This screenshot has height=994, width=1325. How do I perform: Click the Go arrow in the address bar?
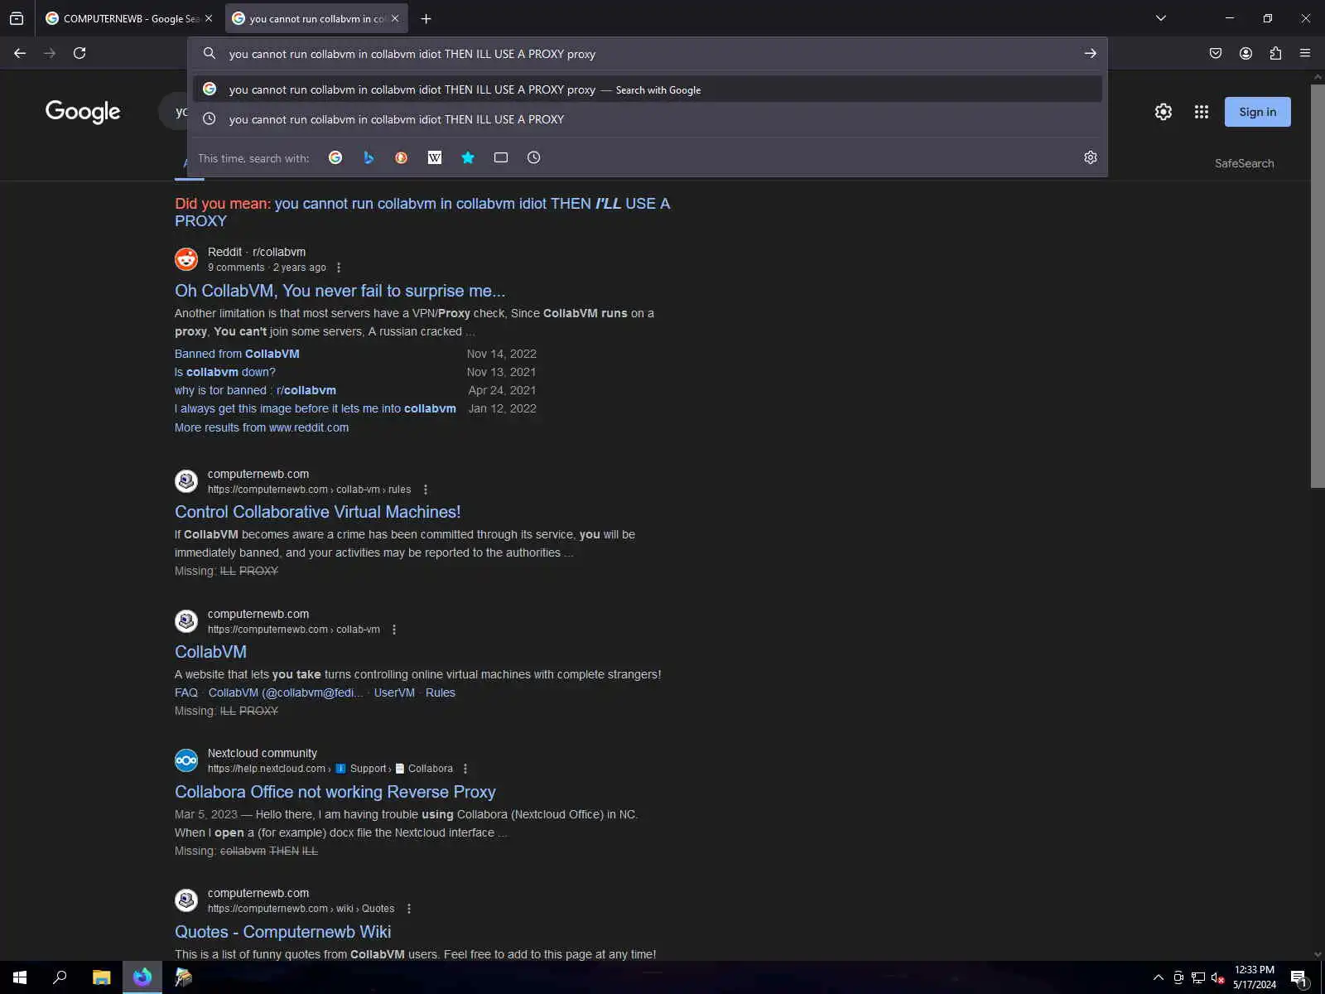click(1090, 54)
